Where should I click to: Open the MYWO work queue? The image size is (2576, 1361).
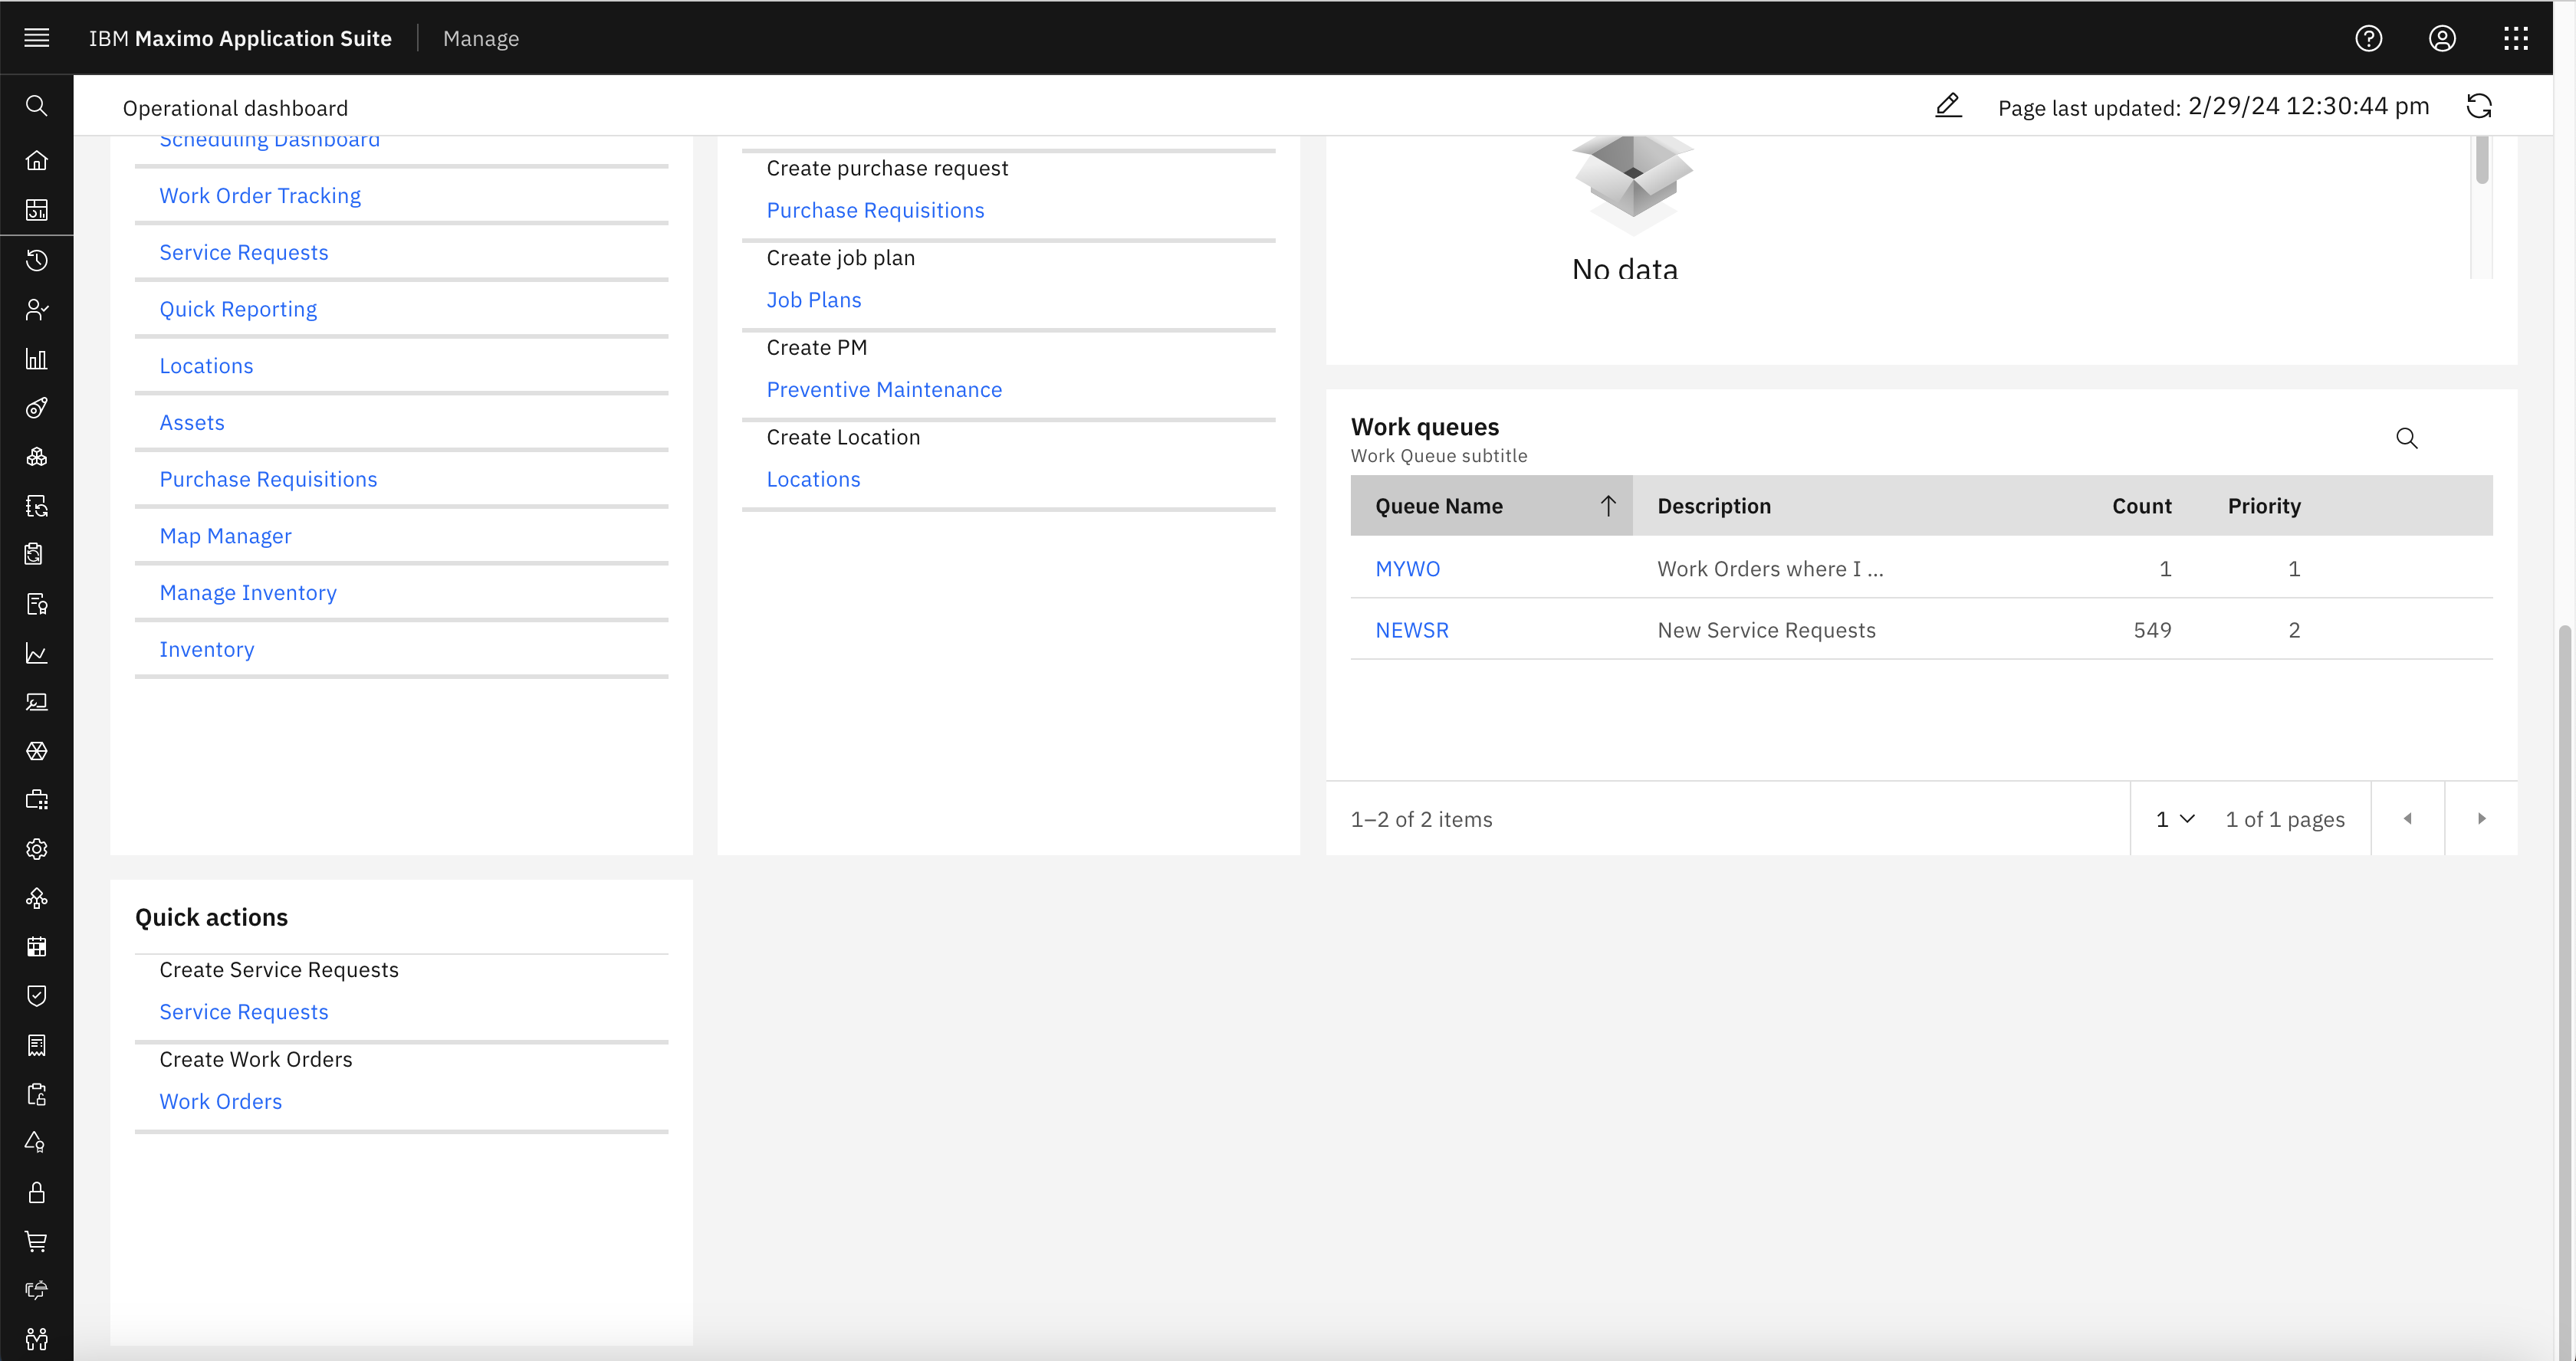[1407, 568]
